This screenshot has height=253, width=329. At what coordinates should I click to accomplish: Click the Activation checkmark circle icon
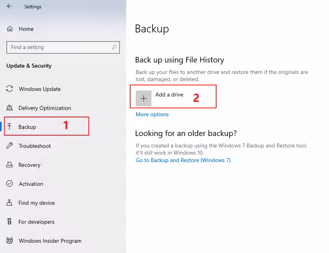pos(10,184)
